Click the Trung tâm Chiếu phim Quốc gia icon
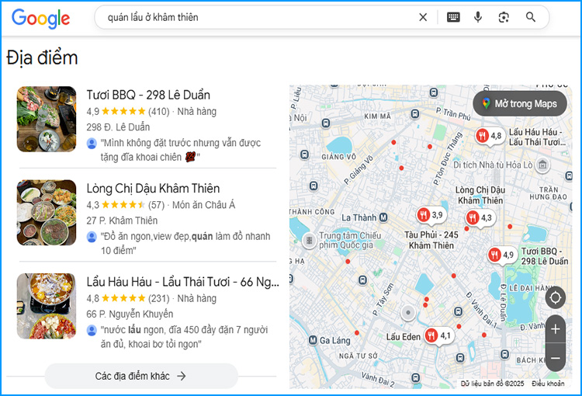 click(x=309, y=241)
